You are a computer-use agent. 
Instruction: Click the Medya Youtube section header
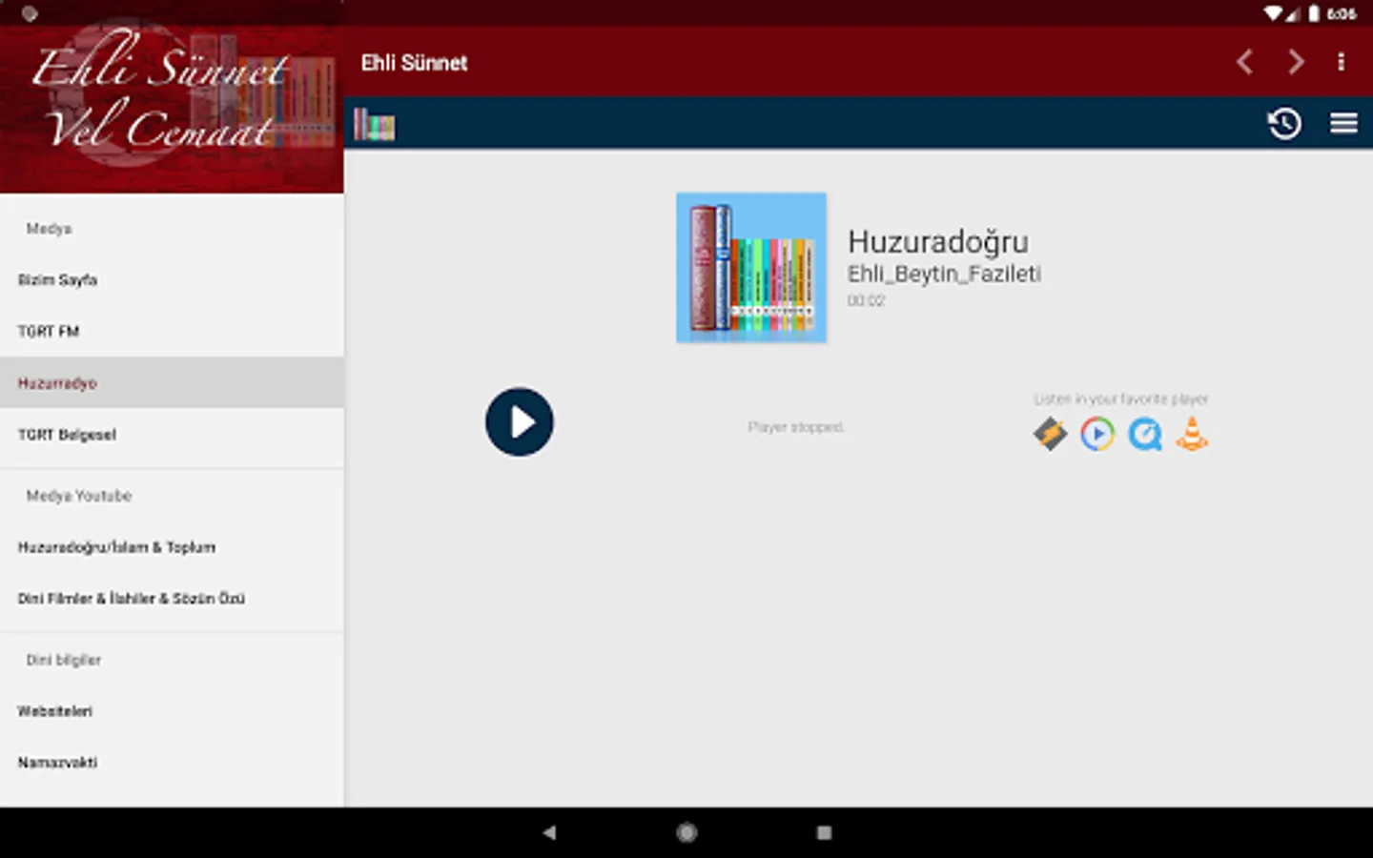(x=78, y=496)
